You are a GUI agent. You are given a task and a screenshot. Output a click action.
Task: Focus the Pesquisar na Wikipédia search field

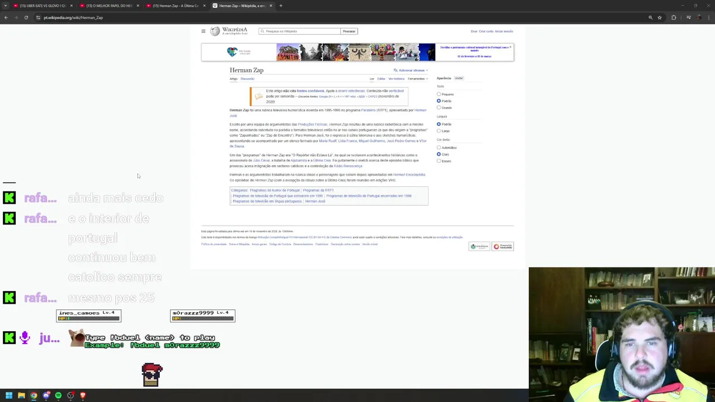click(x=299, y=31)
